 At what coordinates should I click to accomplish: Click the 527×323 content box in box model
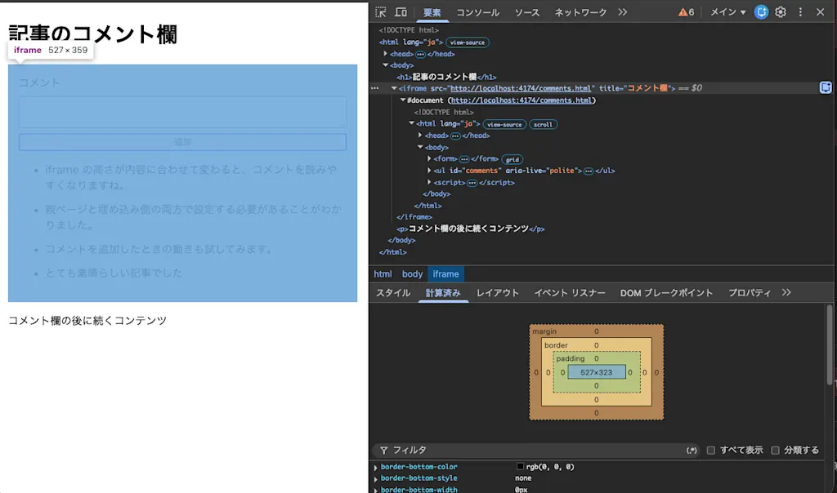pos(596,372)
